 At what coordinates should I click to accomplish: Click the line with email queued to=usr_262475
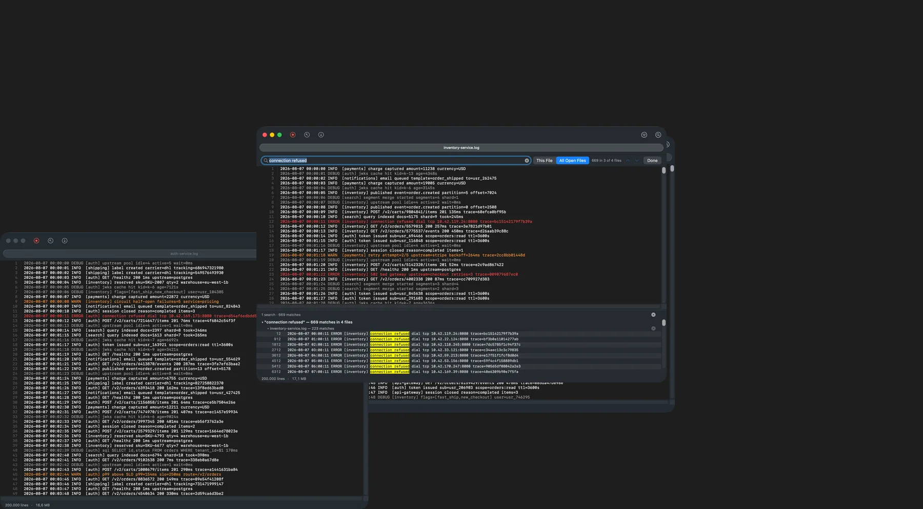click(388, 178)
